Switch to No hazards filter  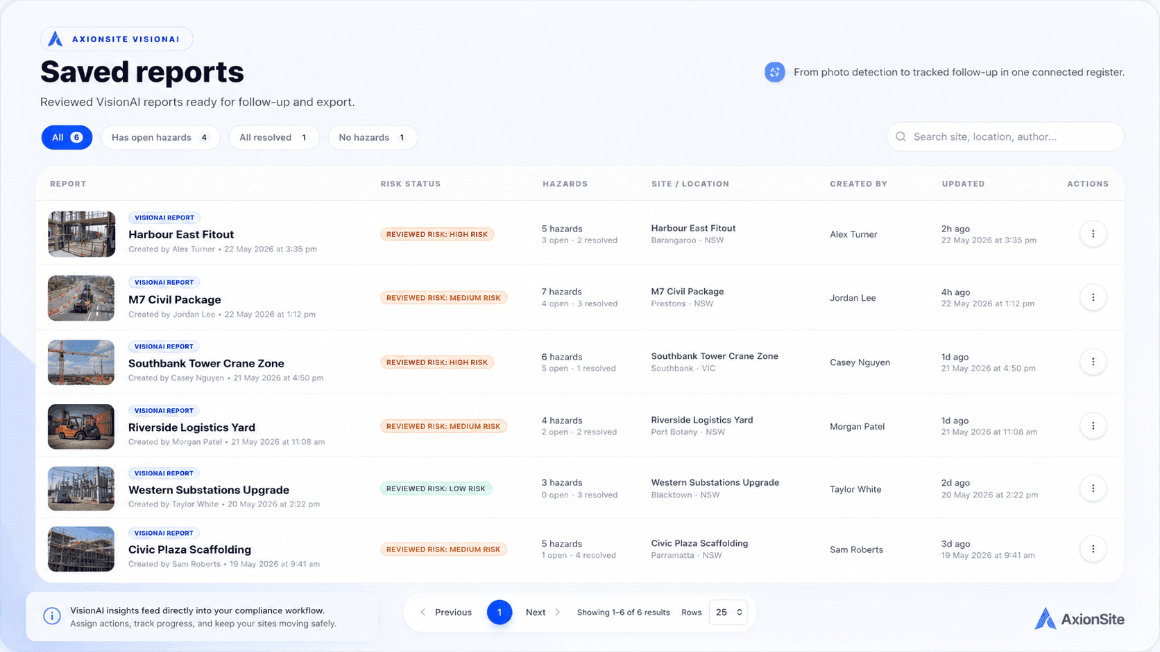click(x=373, y=137)
